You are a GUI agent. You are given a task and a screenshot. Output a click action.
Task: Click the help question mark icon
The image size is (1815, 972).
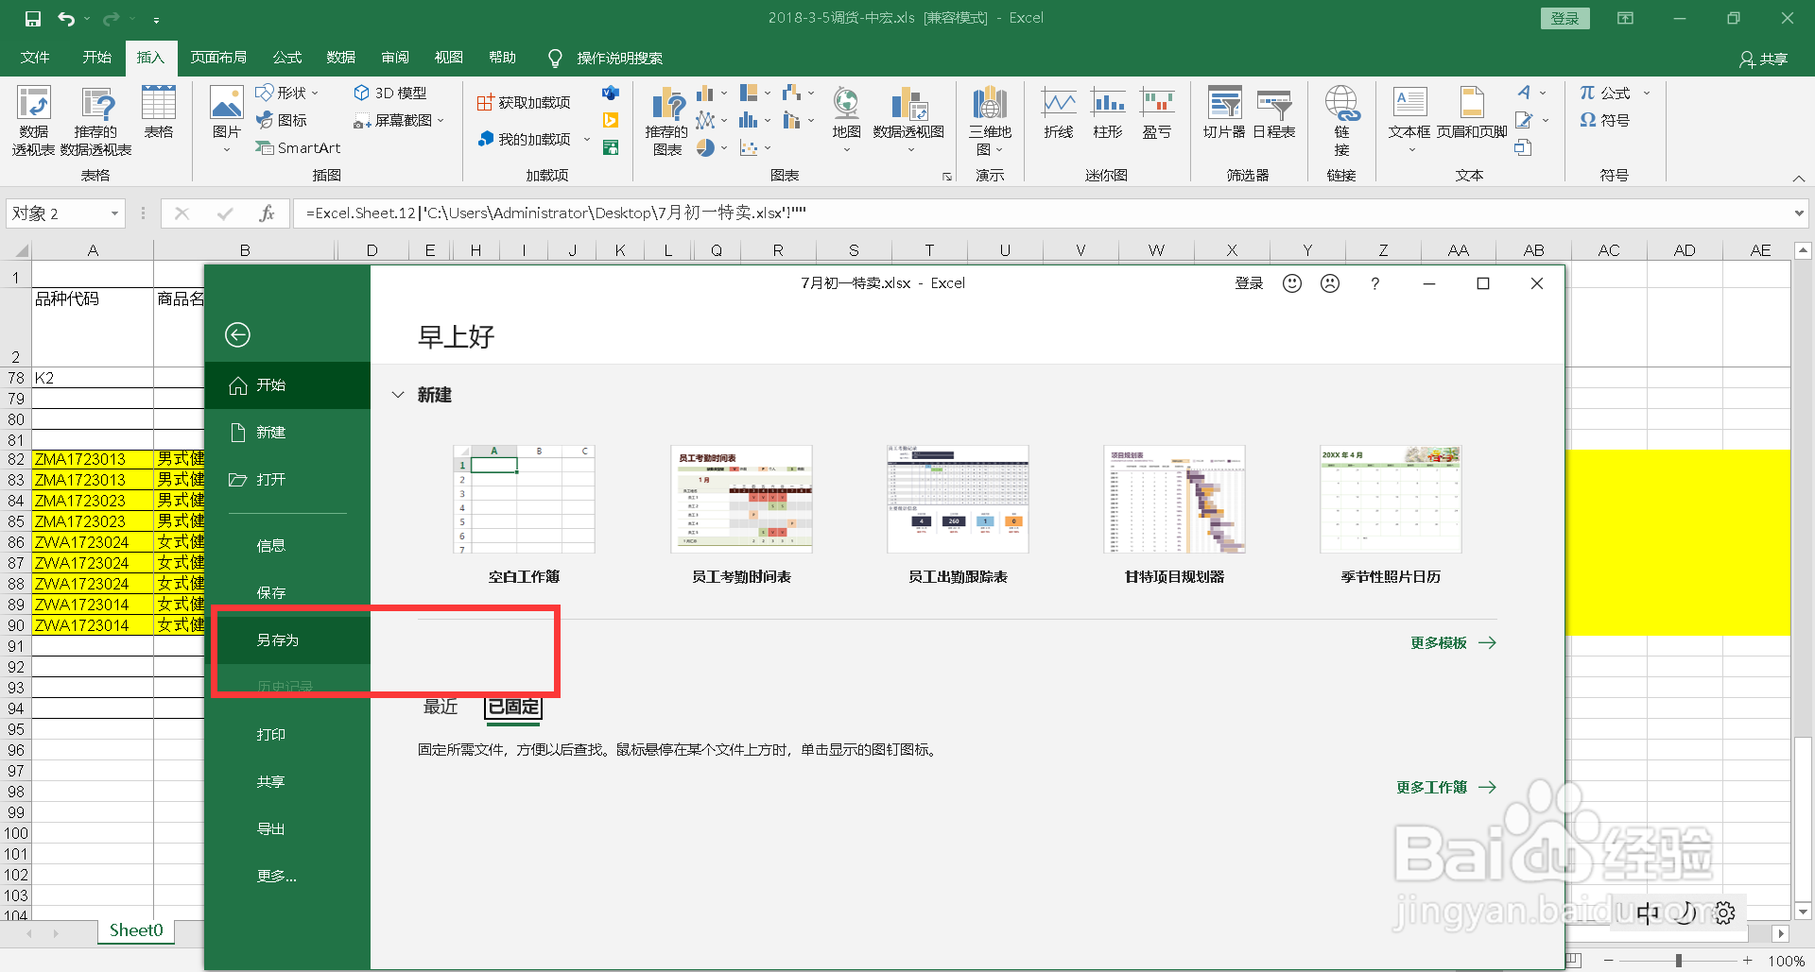tap(1374, 283)
